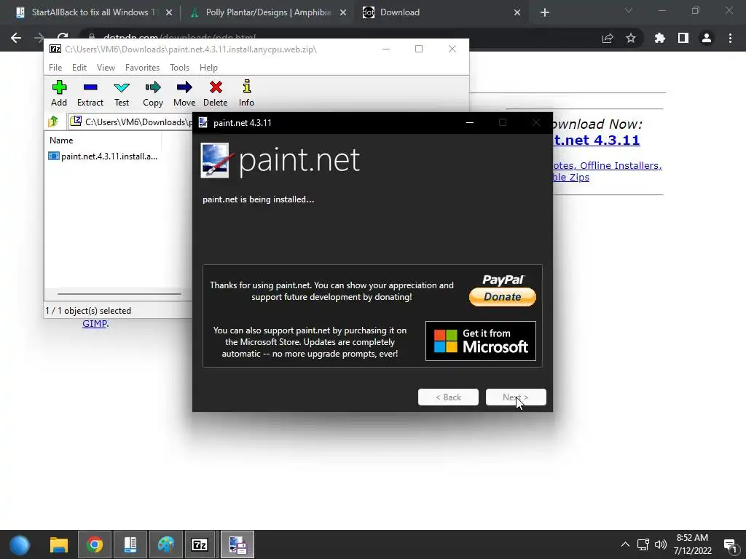746x559 pixels.
Task: Switch to installer icon on taskbar
Action: [237, 544]
